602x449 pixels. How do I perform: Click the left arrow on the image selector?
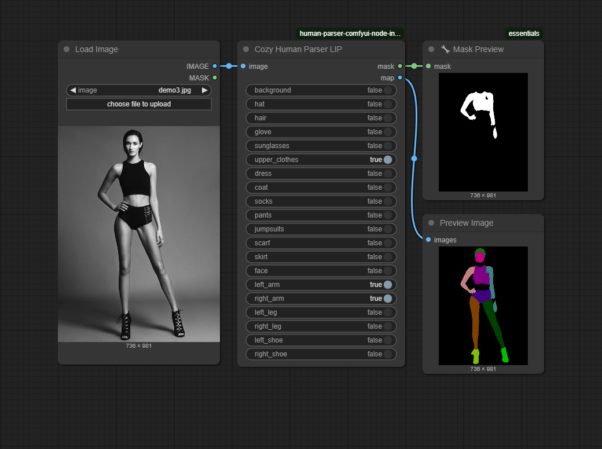pyautogui.click(x=72, y=90)
